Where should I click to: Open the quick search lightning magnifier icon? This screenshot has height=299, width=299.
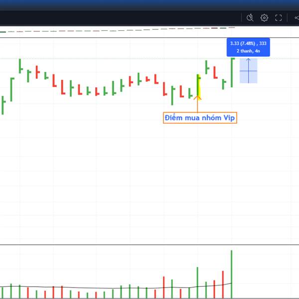250,18
